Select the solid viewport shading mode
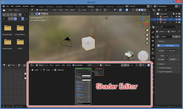Screen dimensions: 183x109 (139, 10)
